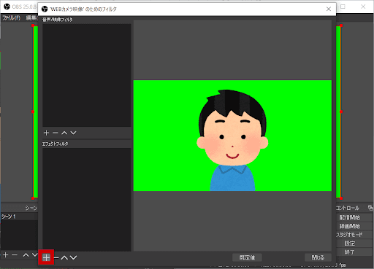Click the OBS logo in dialog title bar
Image resolution: width=374 pixels, height=269 pixels.
coord(45,9)
